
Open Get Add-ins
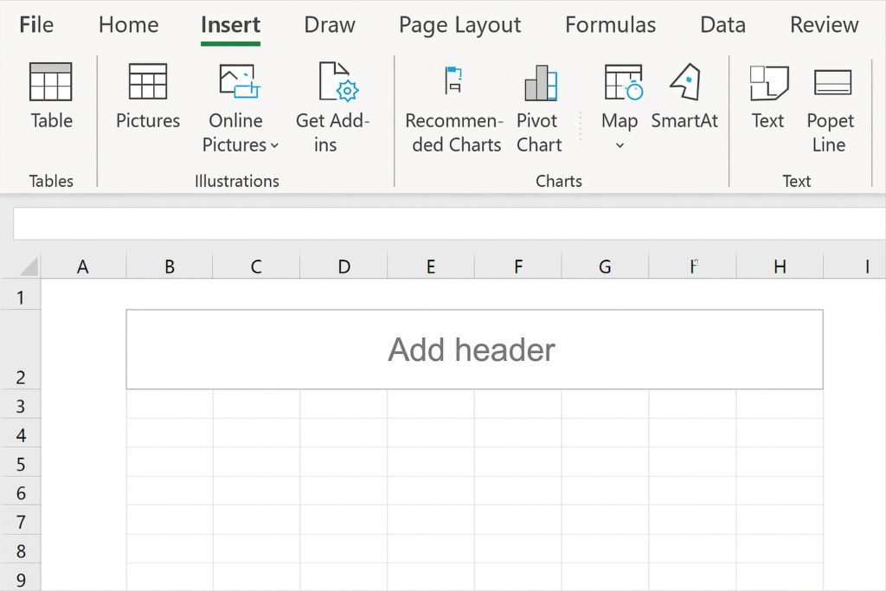[337, 83]
